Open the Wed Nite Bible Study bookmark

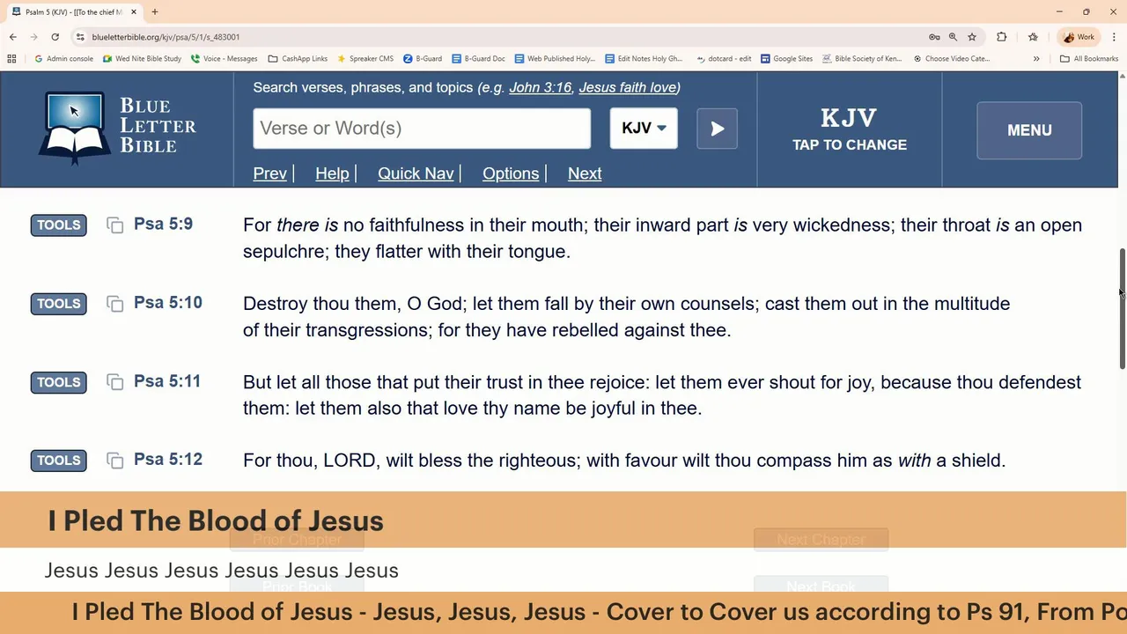(x=142, y=59)
